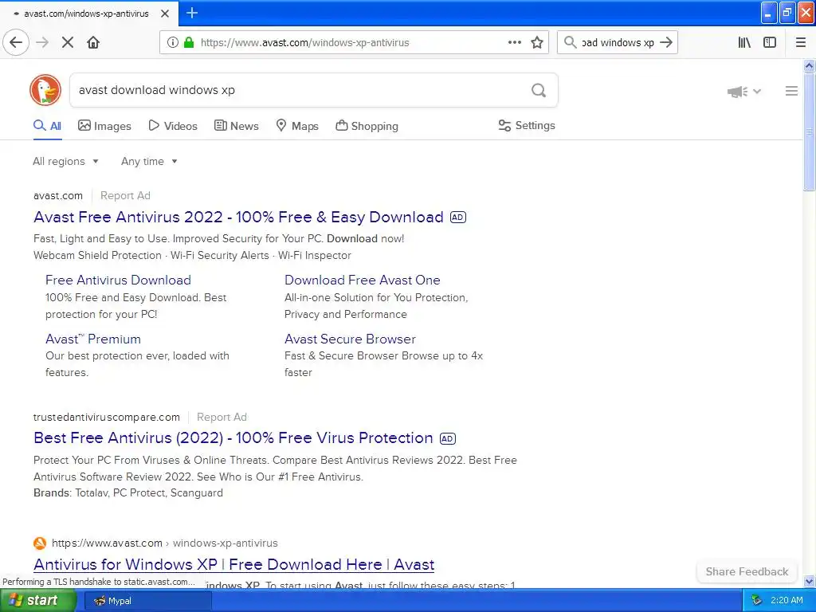Click the clock showing 2:20 AM
Image resolution: width=816 pixels, height=612 pixels.
coord(787,601)
